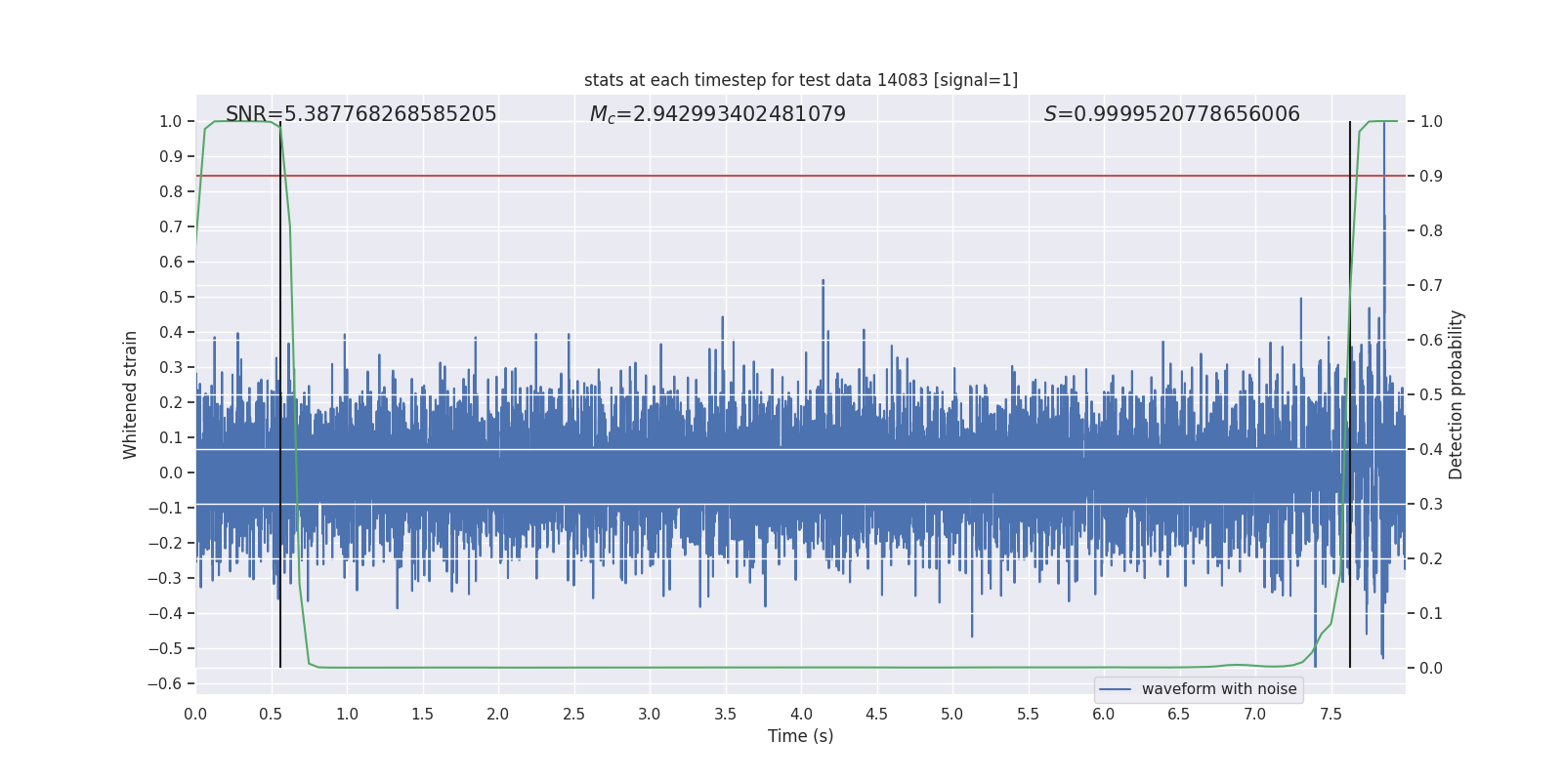Click the 'Time (s)' x-axis label
This screenshot has width=1563, height=781.
click(x=800, y=736)
